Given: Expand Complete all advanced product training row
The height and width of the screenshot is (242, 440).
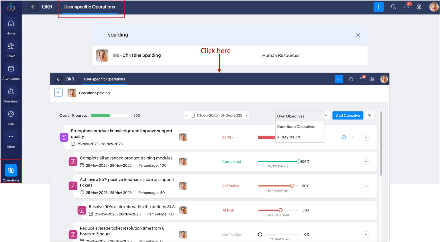Looking at the screenshot, I should click(x=366, y=161).
